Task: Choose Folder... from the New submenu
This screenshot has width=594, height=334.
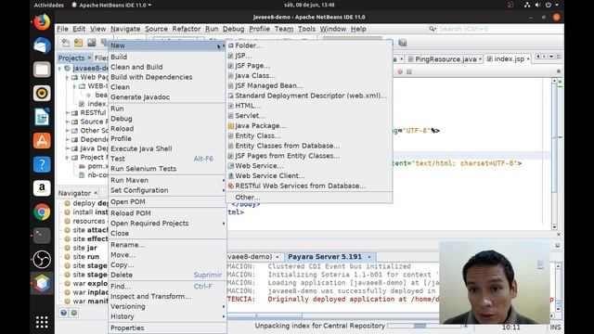Action: point(309,45)
